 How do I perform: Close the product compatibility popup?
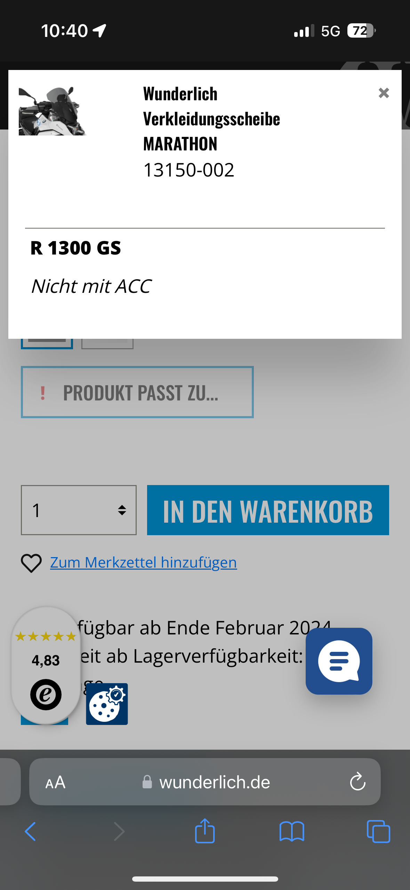tap(384, 93)
